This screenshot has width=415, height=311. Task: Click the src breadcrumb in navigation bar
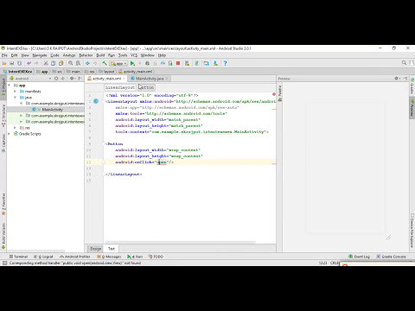click(57, 72)
